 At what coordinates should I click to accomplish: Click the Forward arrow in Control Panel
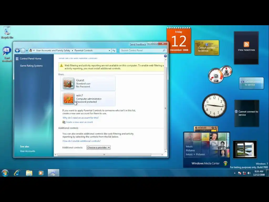click(23, 50)
